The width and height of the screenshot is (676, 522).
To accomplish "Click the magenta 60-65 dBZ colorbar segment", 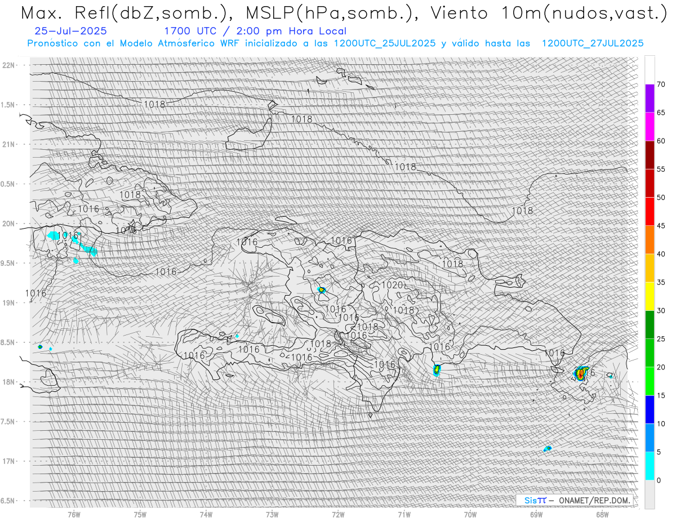I will pos(650,127).
